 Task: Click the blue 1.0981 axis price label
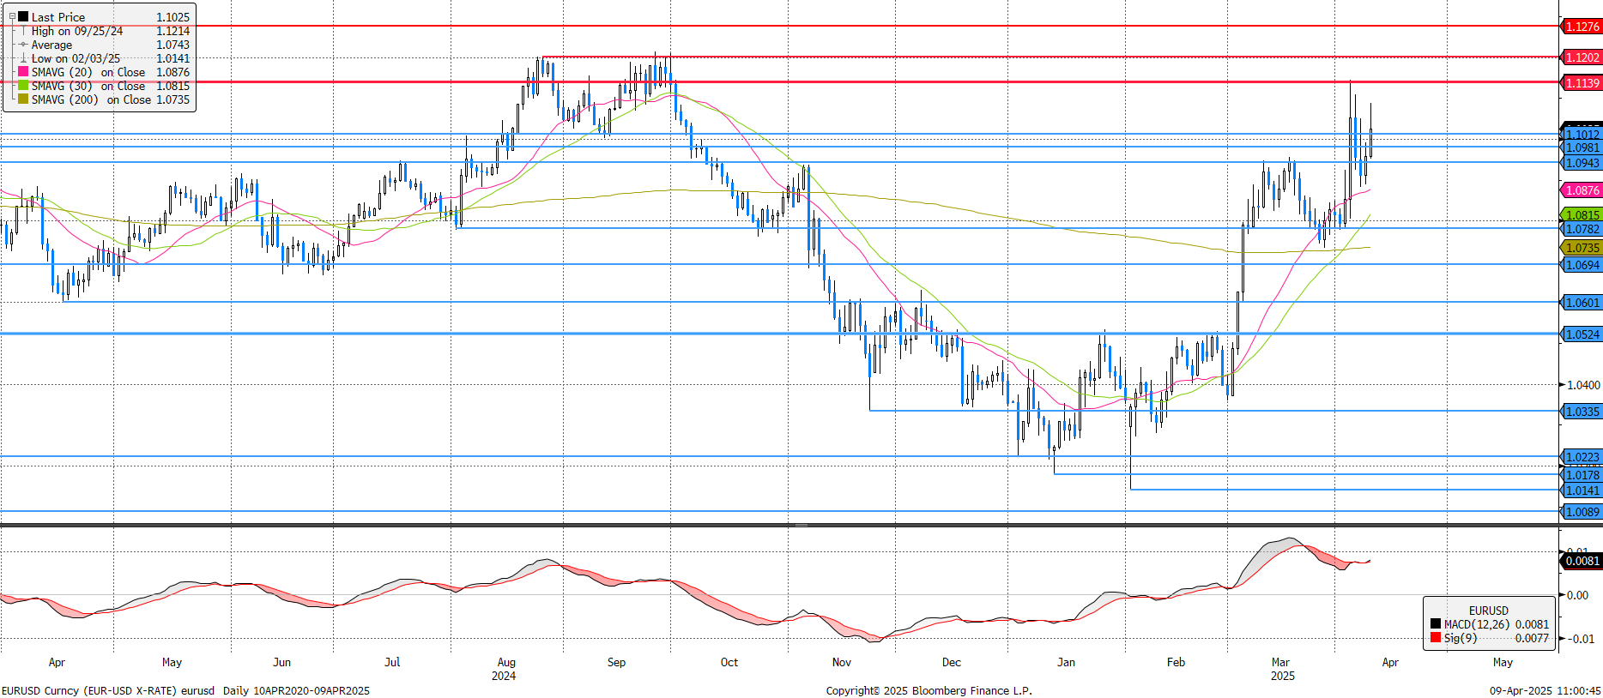click(1582, 148)
